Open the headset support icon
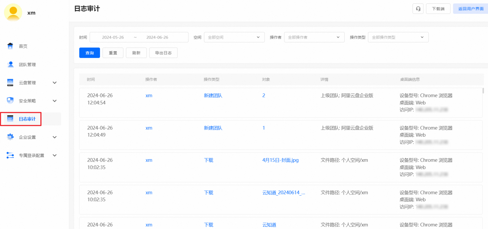This screenshot has width=488, height=229. 418,9
